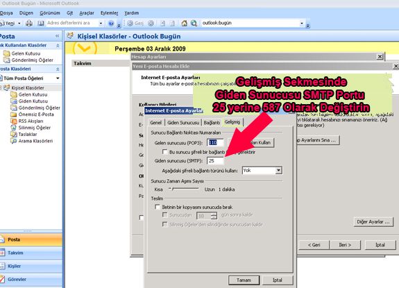Screen dimensions: 399x288
Task: Click the days spinner up arrow
Action: coord(214,214)
